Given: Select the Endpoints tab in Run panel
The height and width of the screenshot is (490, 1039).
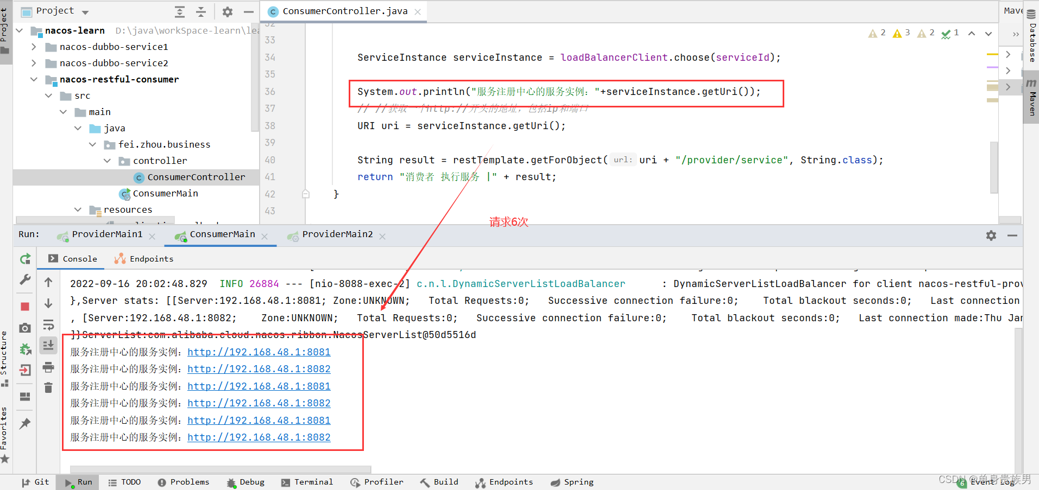Looking at the screenshot, I should pos(144,259).
